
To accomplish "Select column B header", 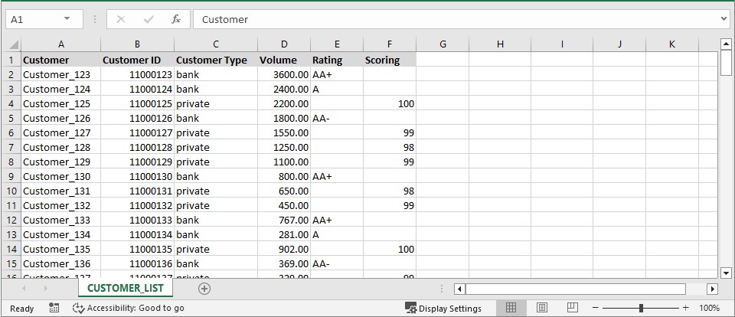I will (x=137, y=44).
